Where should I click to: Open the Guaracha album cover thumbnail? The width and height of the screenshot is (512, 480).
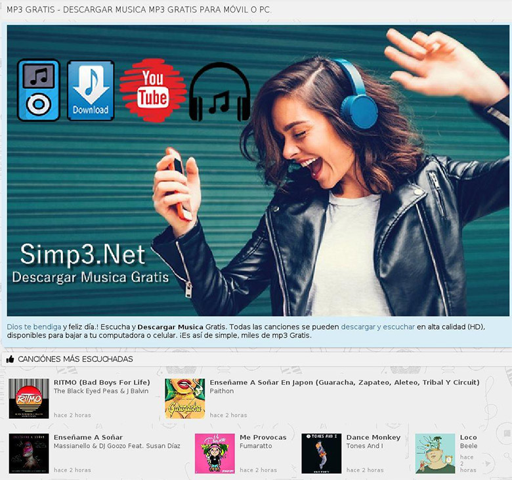pos(185,399)
